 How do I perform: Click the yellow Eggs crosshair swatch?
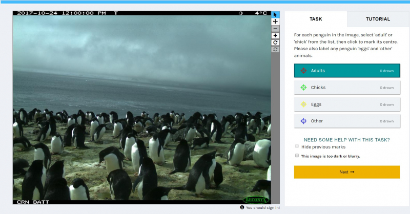(303, 104)
